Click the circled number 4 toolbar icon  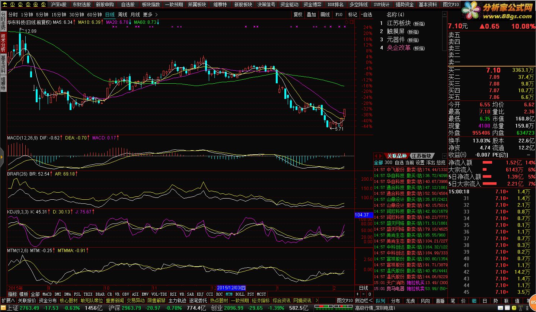click(35, 4)
